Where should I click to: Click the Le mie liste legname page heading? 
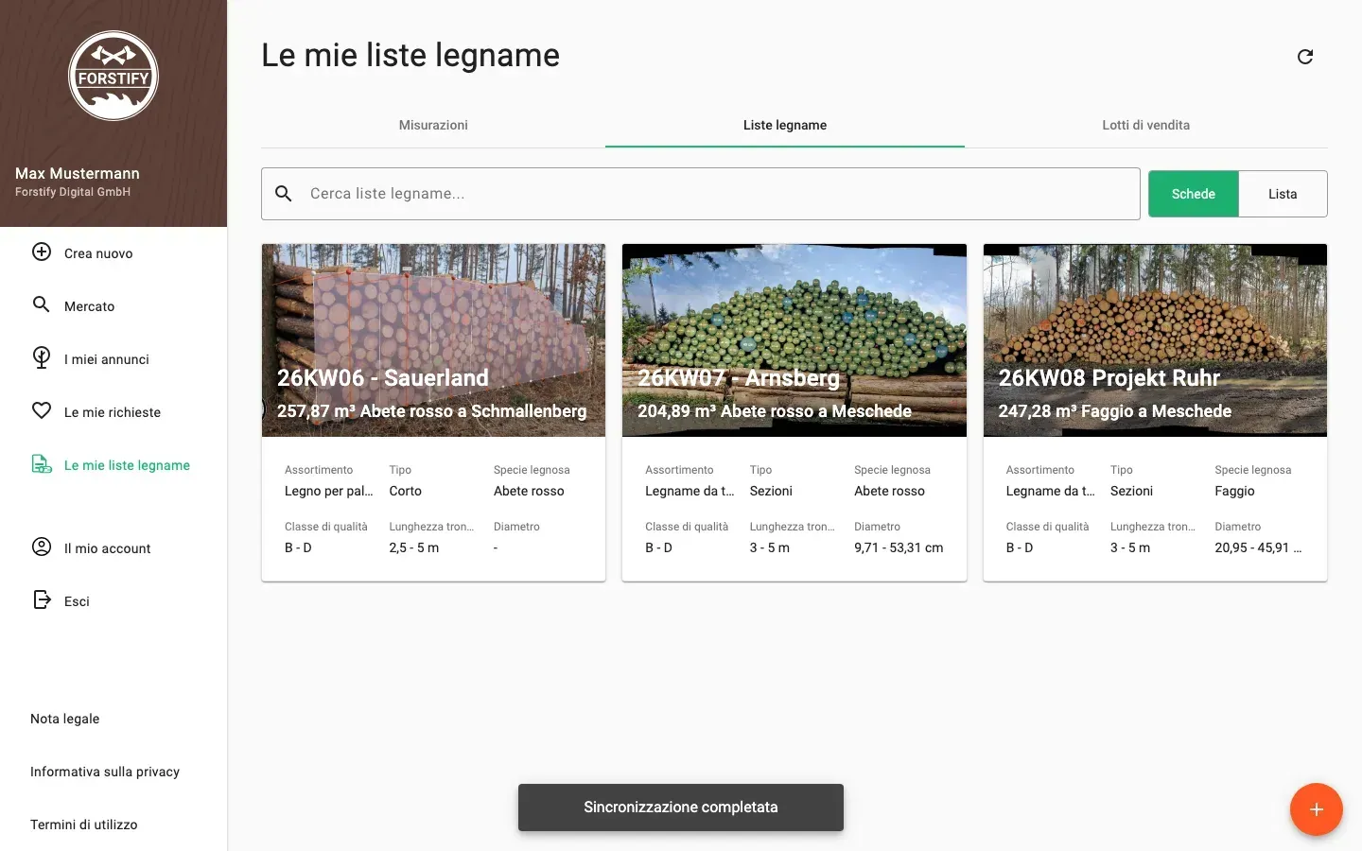click(x=410, y=55)
